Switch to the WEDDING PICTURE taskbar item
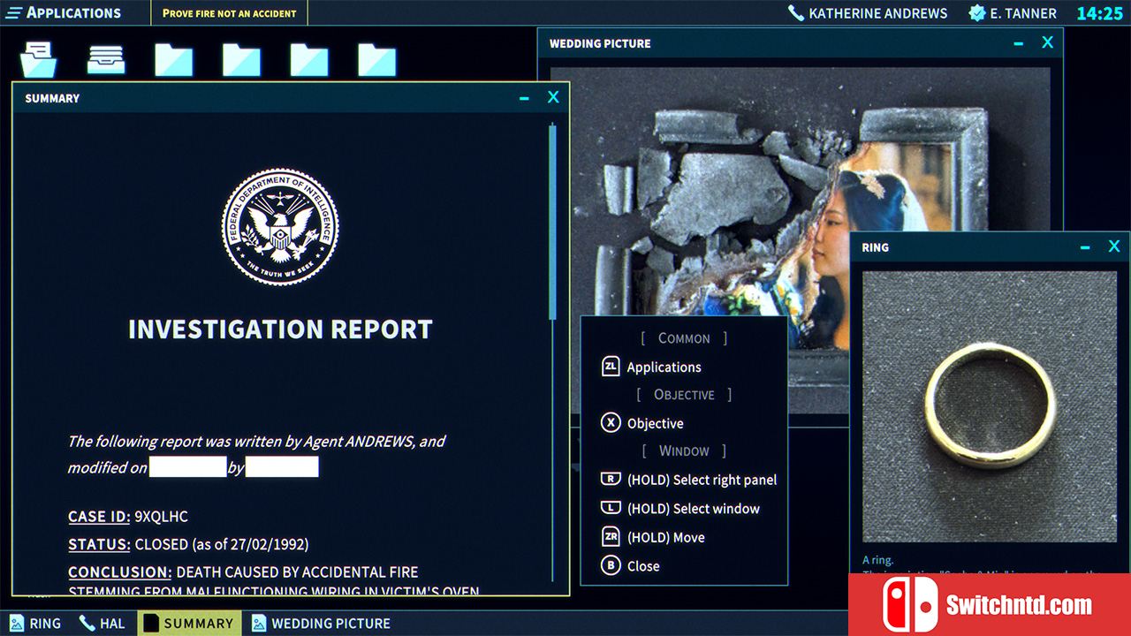Viewport: 1131px width, 636px height. coord(322,623)
